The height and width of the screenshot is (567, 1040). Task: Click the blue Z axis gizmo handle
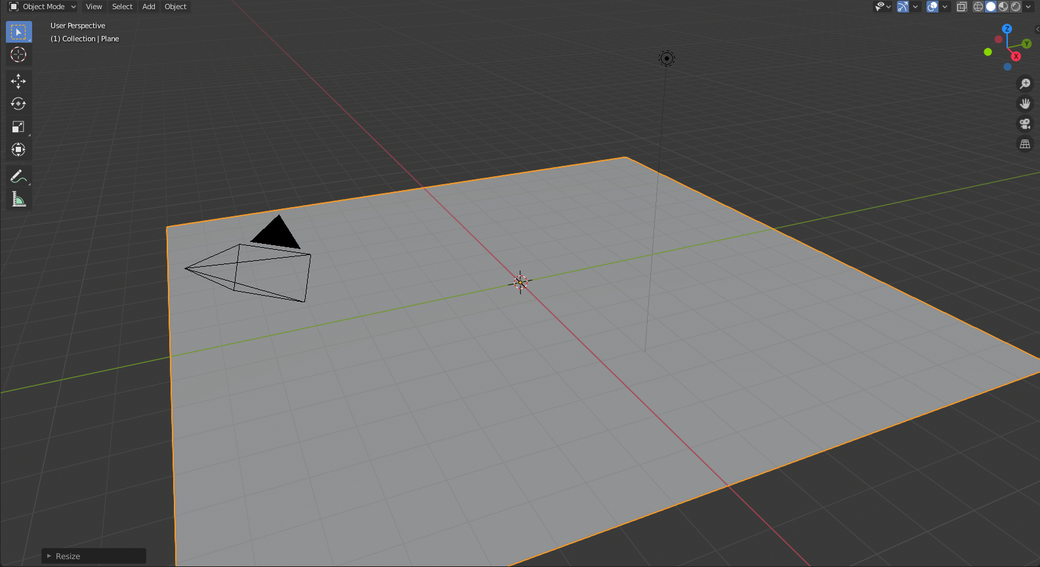click(1007, 29)
